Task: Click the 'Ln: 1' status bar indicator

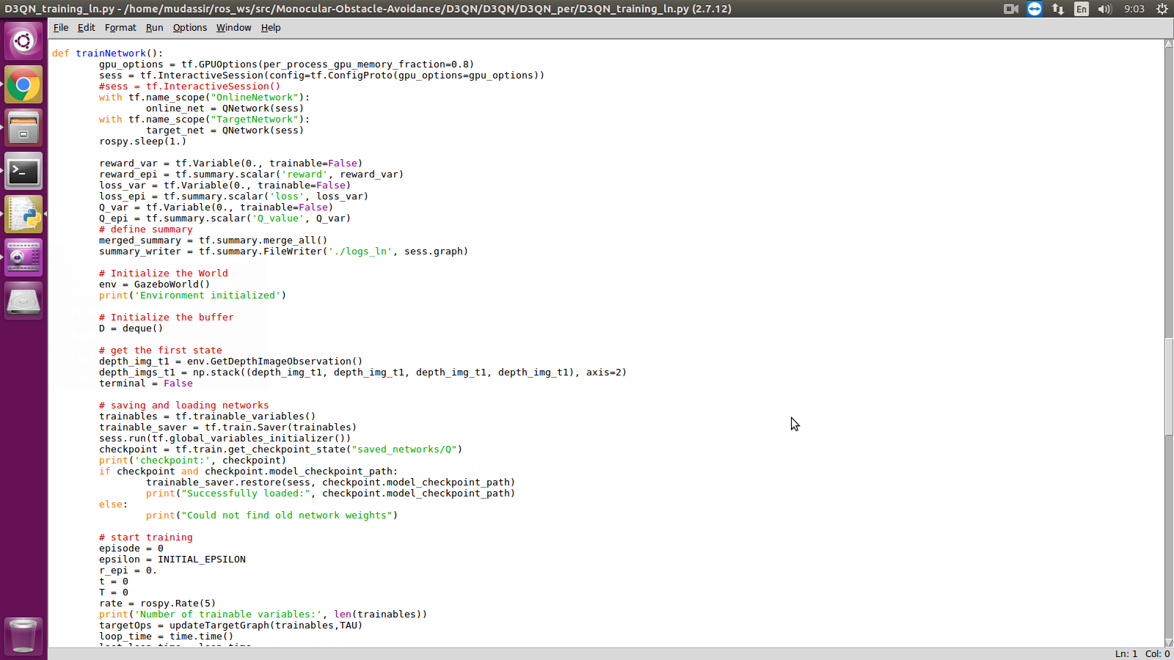Action: click(x=1126, y=654)
